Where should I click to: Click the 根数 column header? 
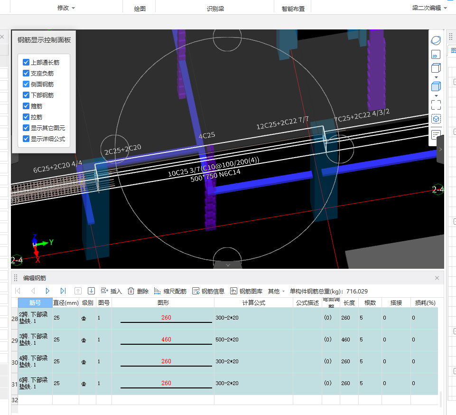pyautogui.click(x=370, y=302)
